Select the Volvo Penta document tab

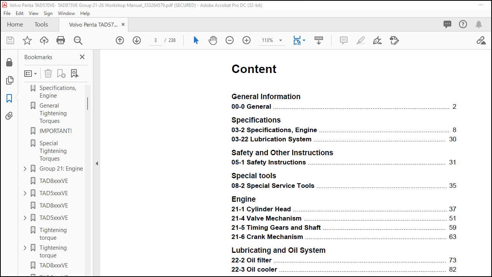[93, 25]
